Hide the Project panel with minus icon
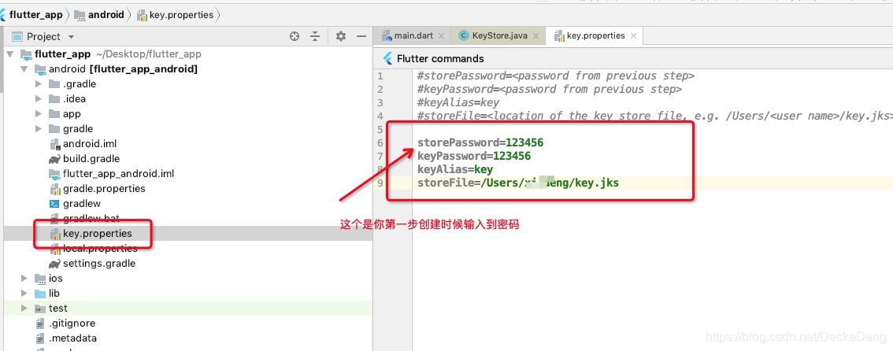The width and height of the screenshot is (893, 351). pos(361,36)
